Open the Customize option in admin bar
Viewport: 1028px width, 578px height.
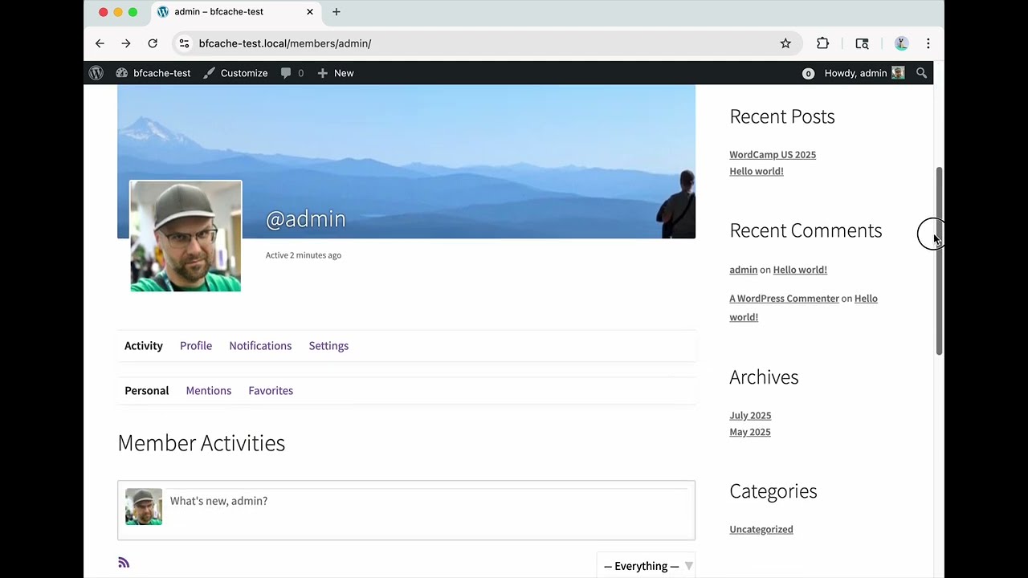coord(243,73)
